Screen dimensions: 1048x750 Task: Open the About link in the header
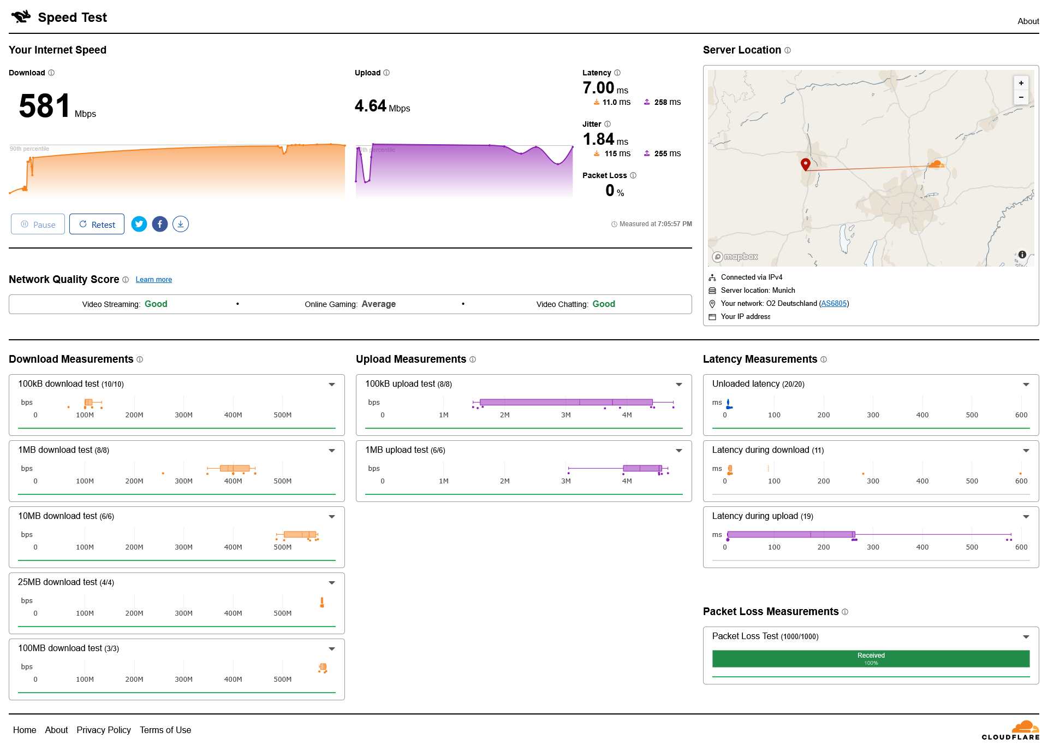click(1028, 21)
